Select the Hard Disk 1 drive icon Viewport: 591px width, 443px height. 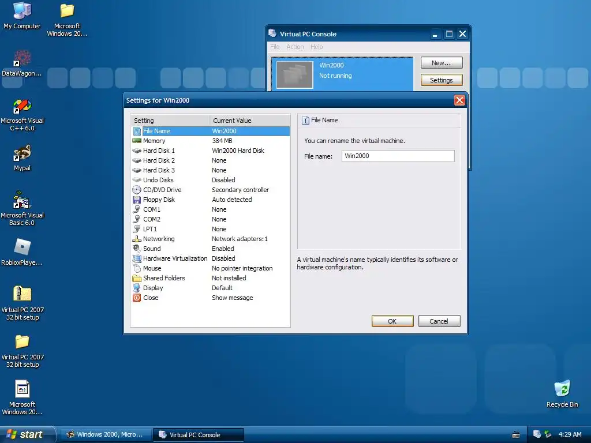(137, 151)
